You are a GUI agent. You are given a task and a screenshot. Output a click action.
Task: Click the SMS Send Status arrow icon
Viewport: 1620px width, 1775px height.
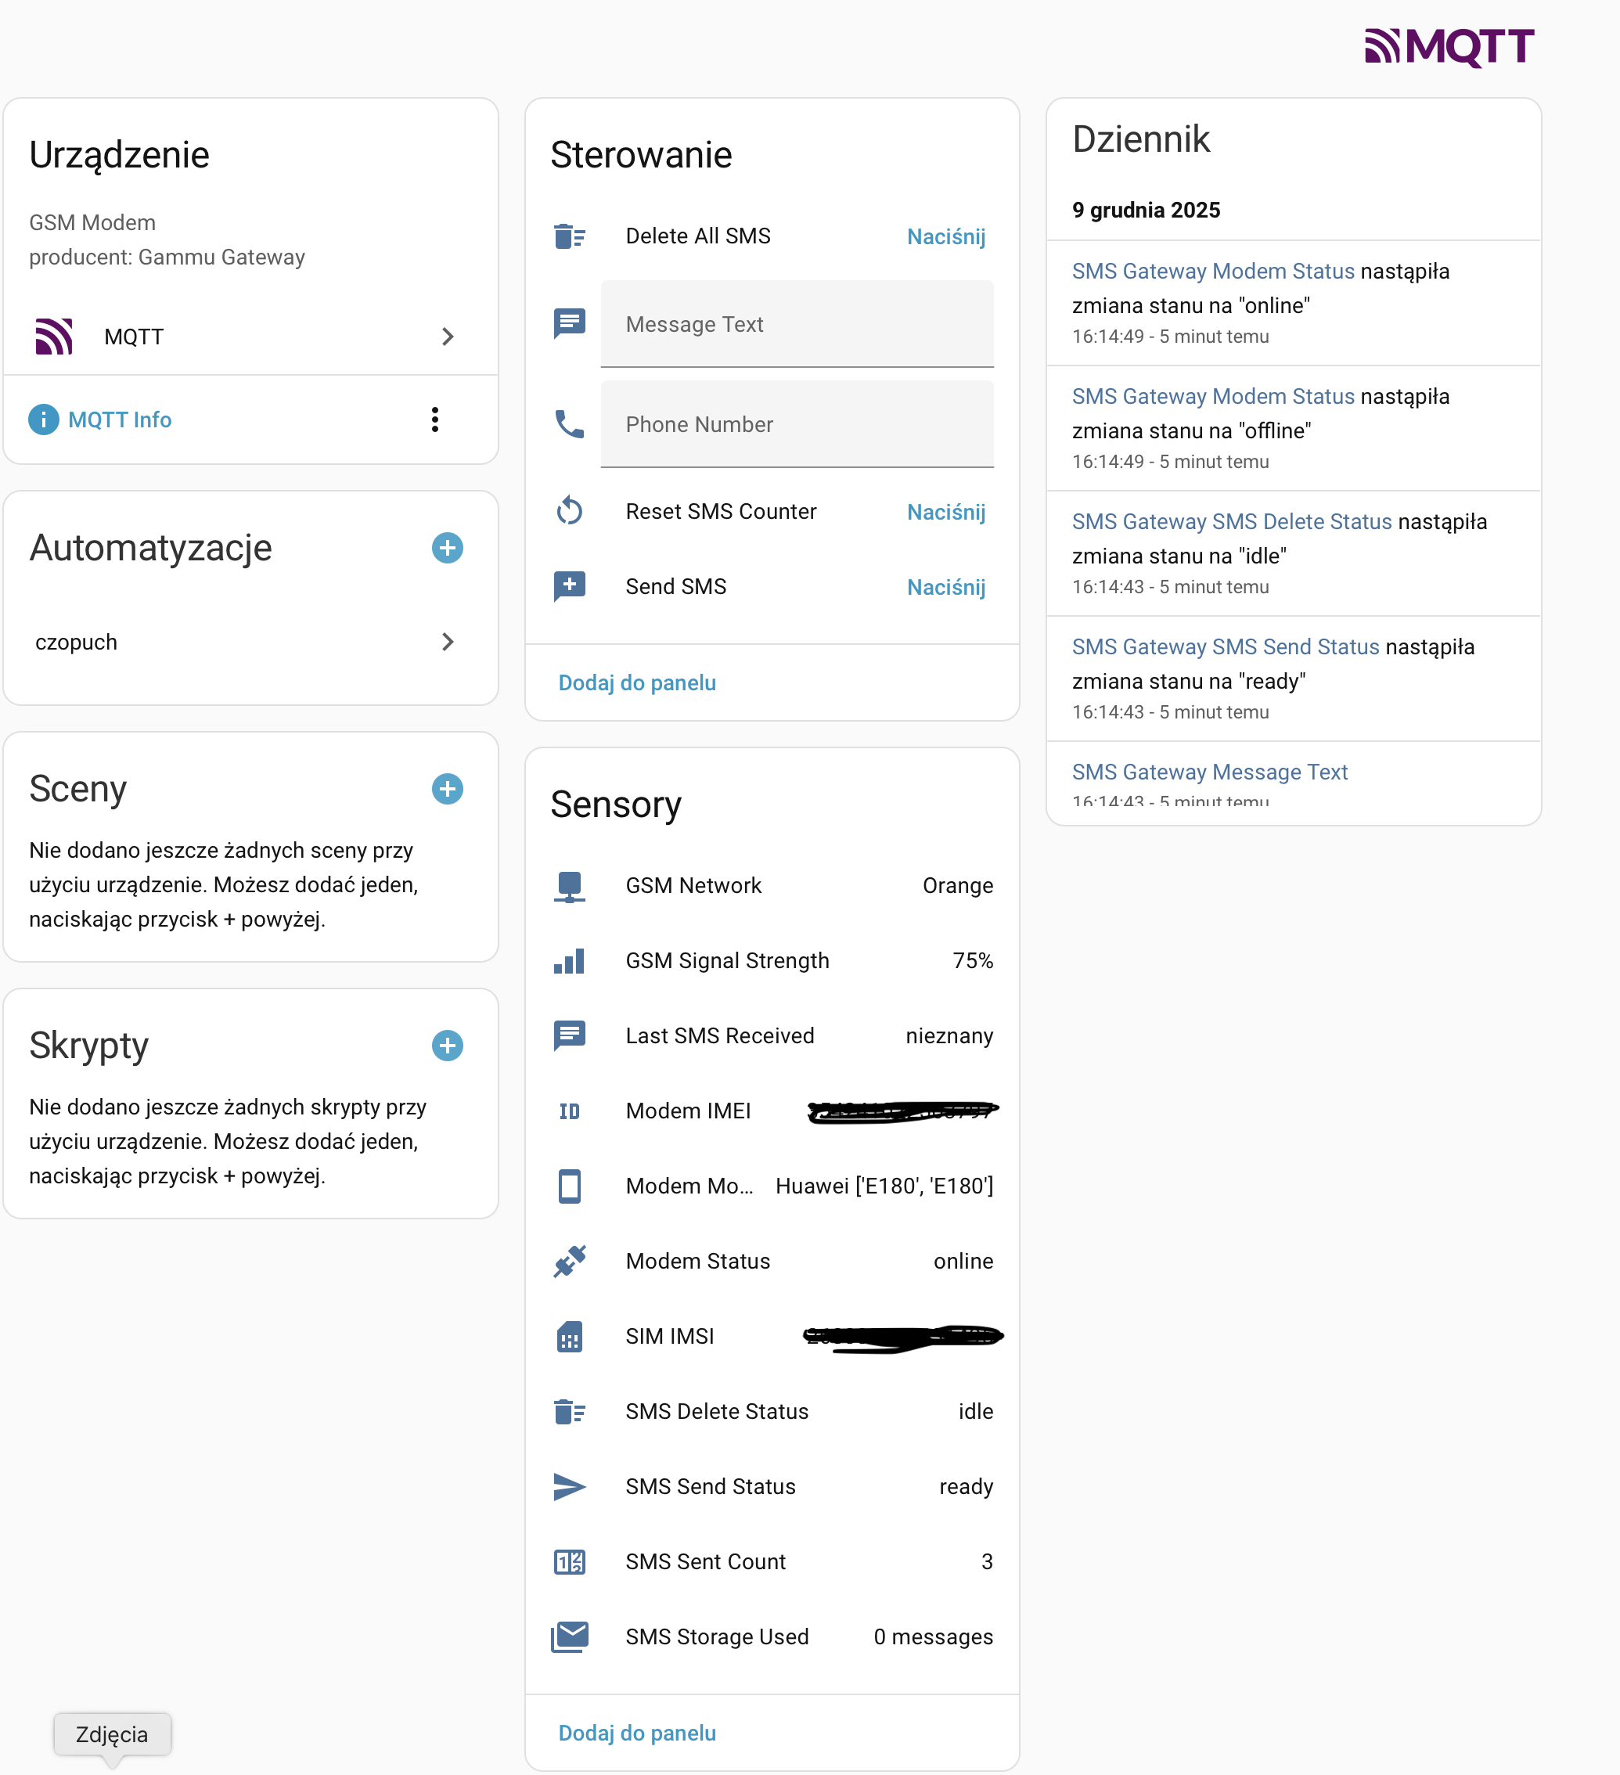[x=570, y=1486]
